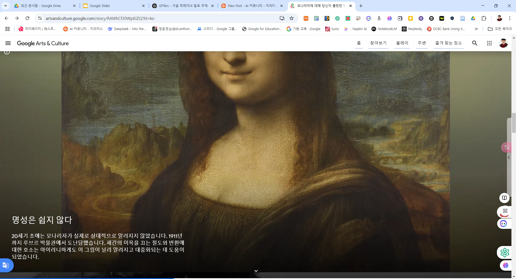This screenshot has width=516, height=279.
Task: Open the Google for Education bookmark
Action: coord(262,29)
